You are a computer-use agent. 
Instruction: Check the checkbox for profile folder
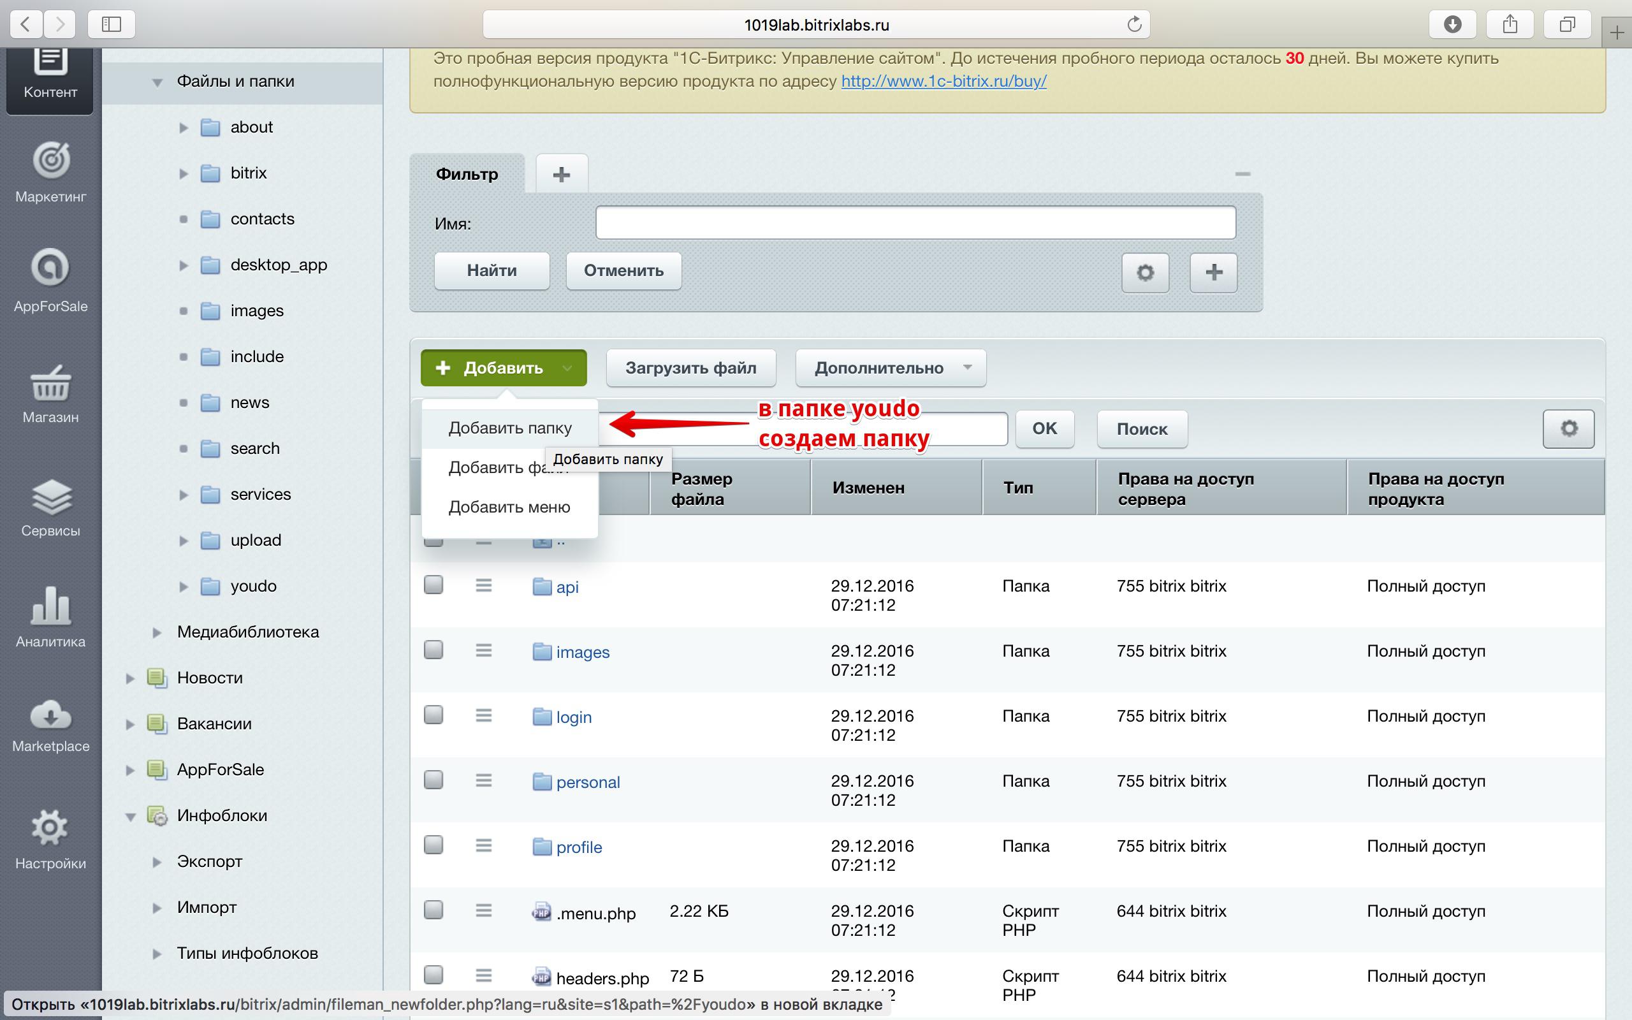point(433,845)
